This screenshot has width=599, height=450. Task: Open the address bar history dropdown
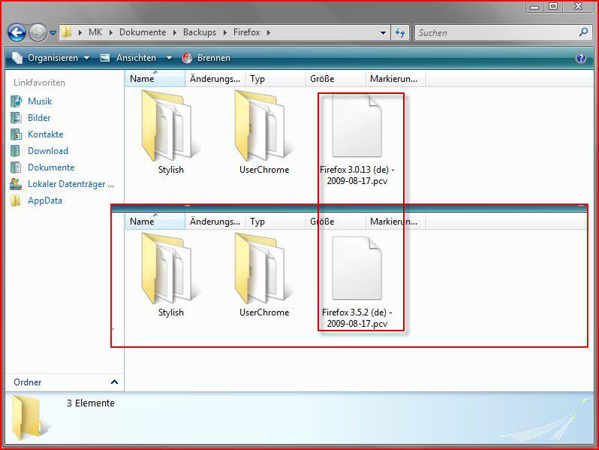tap(383, 33)
